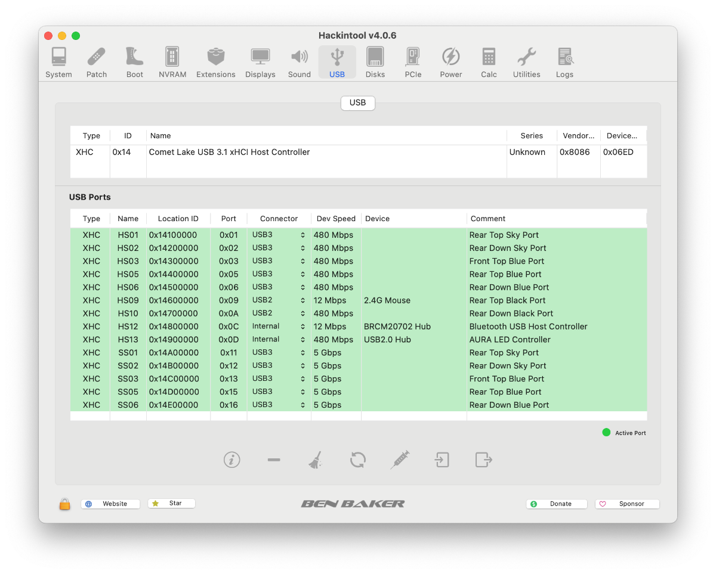This screenshot has height=574, width=716.
Task: Click the Sponsor button
Action: 627,504
